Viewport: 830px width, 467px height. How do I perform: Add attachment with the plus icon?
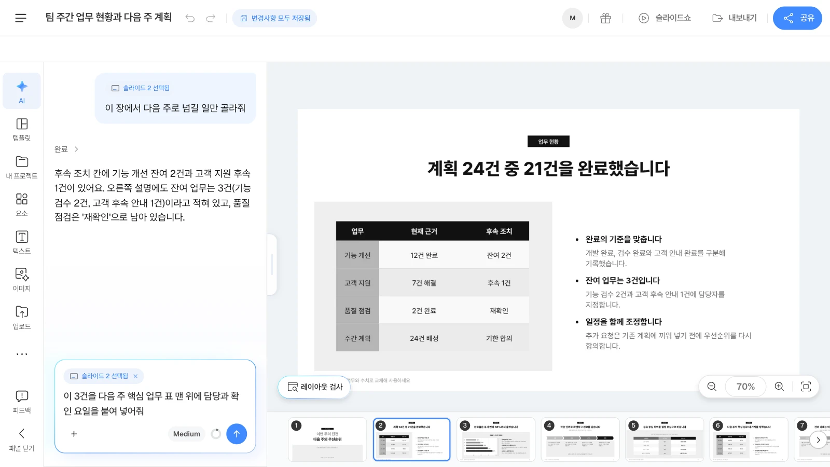[x=74, y=434]
